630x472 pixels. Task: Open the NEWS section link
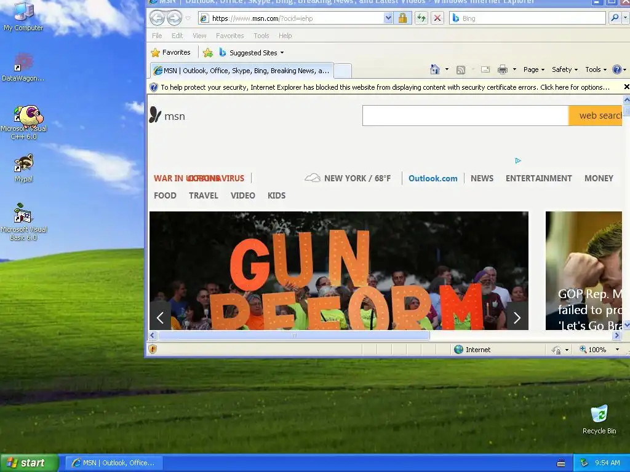[x=482, y=178]
